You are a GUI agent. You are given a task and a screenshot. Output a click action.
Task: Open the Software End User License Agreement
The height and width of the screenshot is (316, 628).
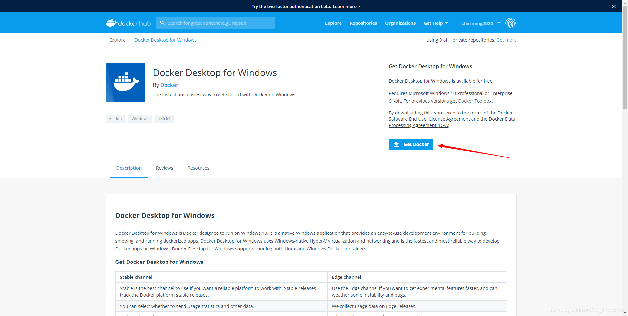pos(429,119)
